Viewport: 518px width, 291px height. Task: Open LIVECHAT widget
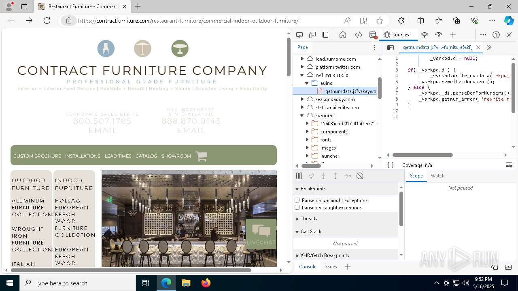tap(261, 234)
